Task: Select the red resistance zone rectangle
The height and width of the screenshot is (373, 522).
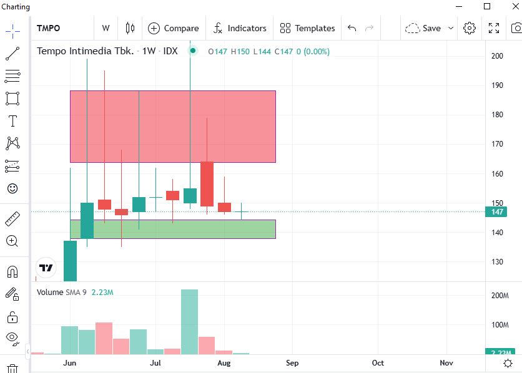Action: (x=173, y=127)
